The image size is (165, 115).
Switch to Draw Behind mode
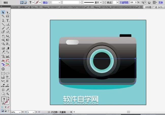(5, 111)
